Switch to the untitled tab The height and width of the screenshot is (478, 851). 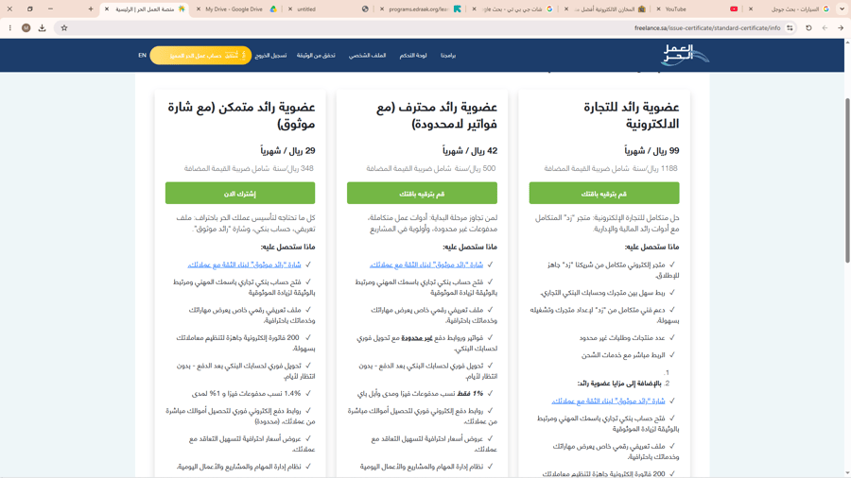pyautogui.click(x=329, y=9)
